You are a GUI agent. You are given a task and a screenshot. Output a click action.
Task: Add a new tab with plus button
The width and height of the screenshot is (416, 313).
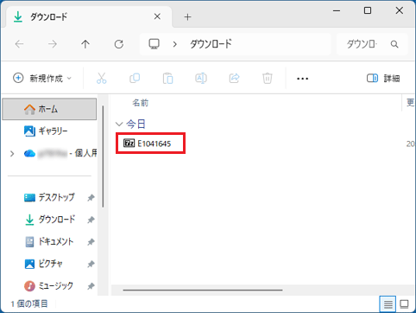[x=187, y=17]
